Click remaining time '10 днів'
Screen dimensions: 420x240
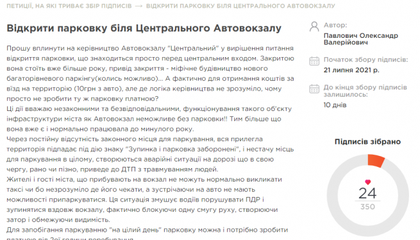pos(335,105)
